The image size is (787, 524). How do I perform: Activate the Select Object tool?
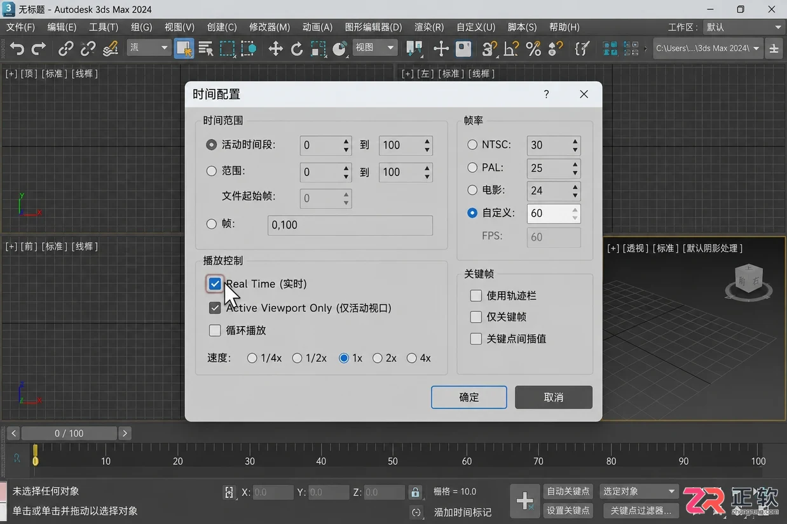click(x=184, y=49)
